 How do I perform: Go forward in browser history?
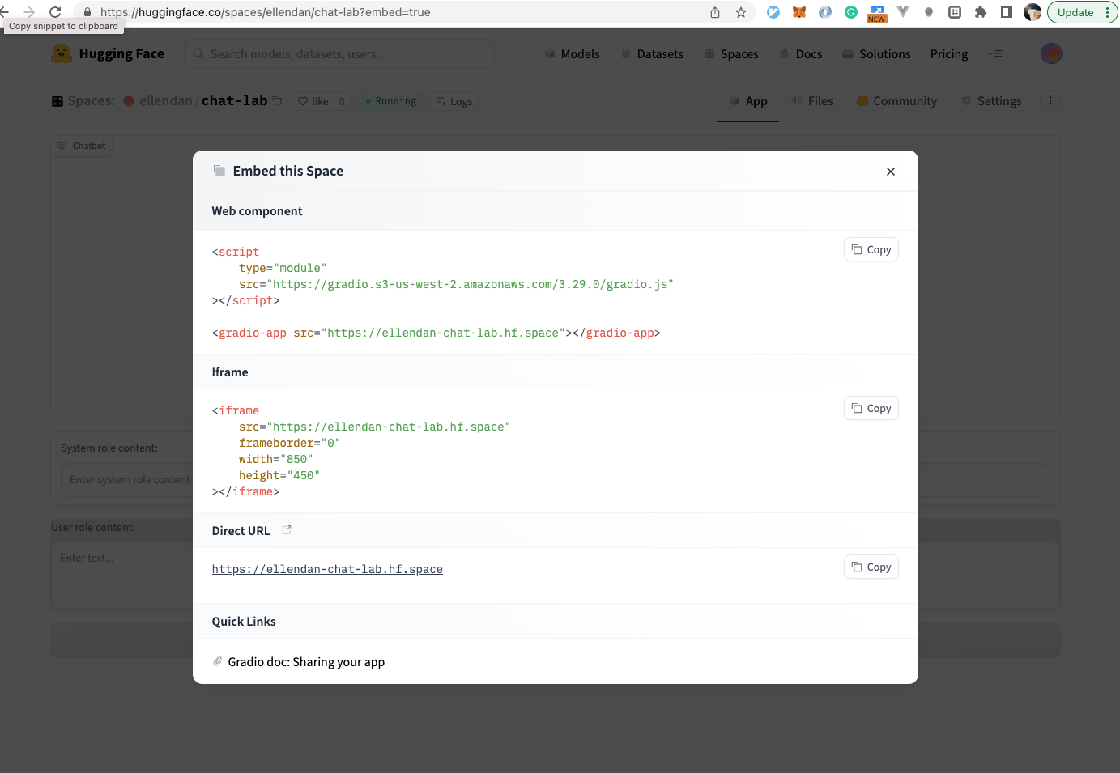(29, 12)
